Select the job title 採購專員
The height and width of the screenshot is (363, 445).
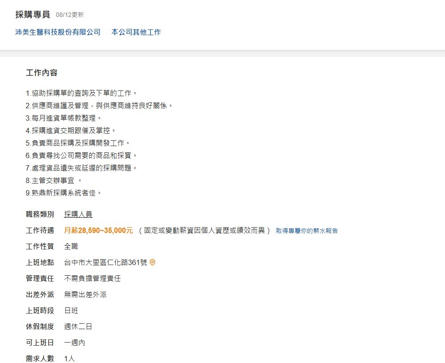pyautogui.click(x=33, y=14)
